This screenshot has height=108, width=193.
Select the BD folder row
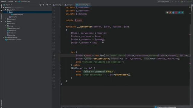[27, 12]
